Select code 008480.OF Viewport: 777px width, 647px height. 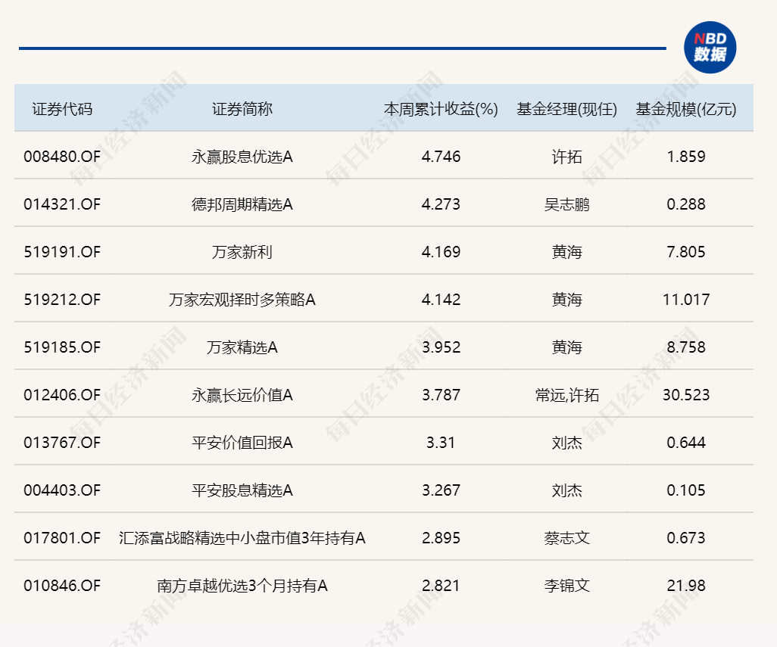[62, 157]
